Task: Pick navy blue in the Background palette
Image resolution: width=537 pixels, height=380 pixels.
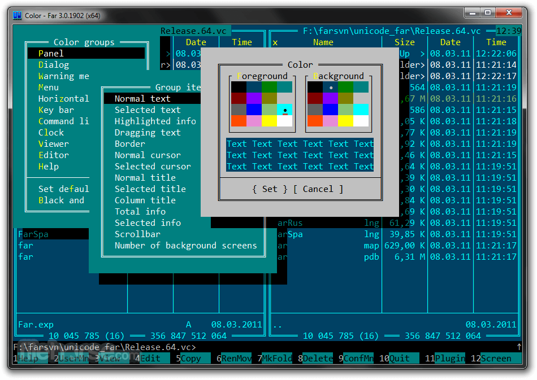Action: (x=331, y=87)
